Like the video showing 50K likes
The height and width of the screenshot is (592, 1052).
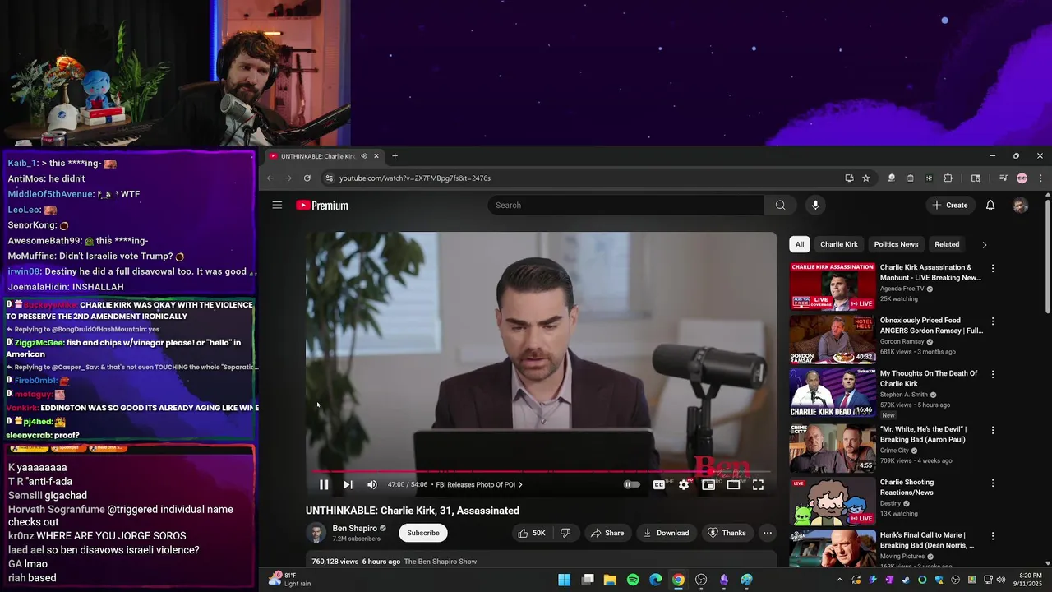pos(531,533)
